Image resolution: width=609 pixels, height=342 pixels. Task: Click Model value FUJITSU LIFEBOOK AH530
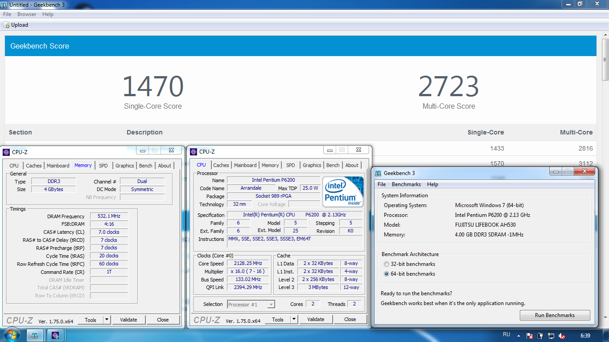(x=486, y=225)
